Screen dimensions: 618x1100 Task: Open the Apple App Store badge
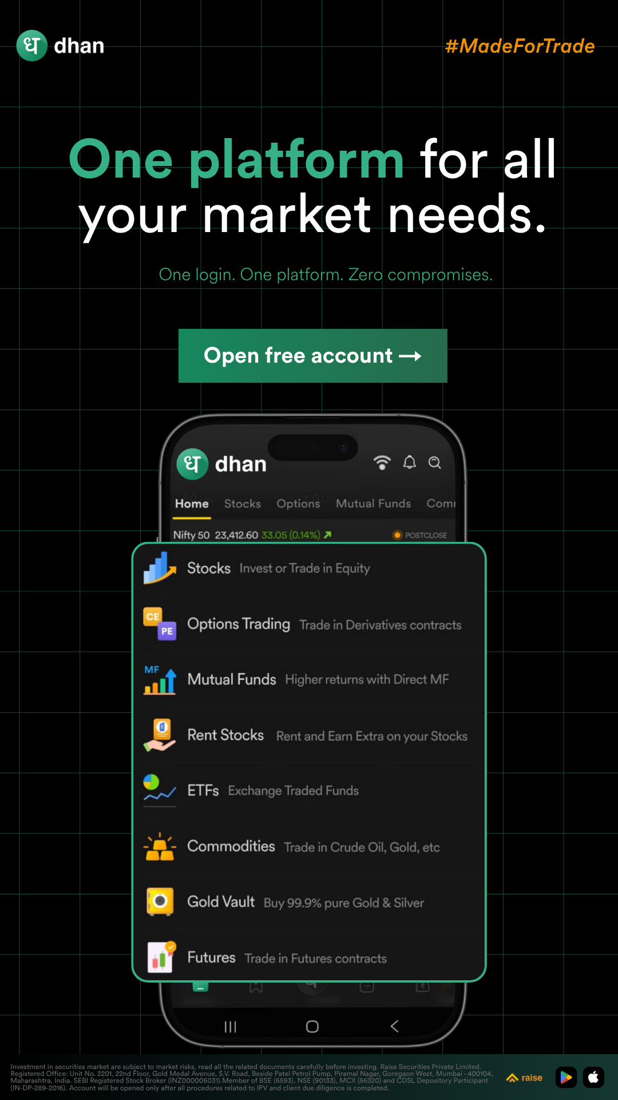(x=593, y=1078)
